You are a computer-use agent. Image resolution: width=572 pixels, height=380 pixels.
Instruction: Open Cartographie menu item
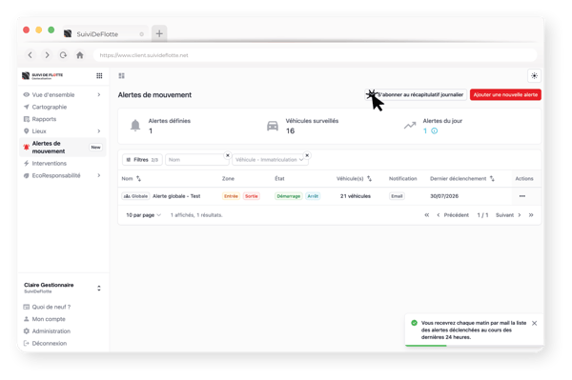coord(50,107)
